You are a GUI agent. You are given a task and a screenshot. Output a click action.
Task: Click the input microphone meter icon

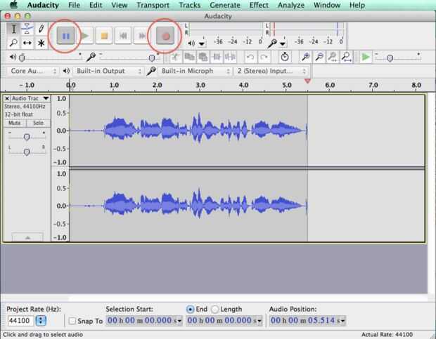(273, 43)
